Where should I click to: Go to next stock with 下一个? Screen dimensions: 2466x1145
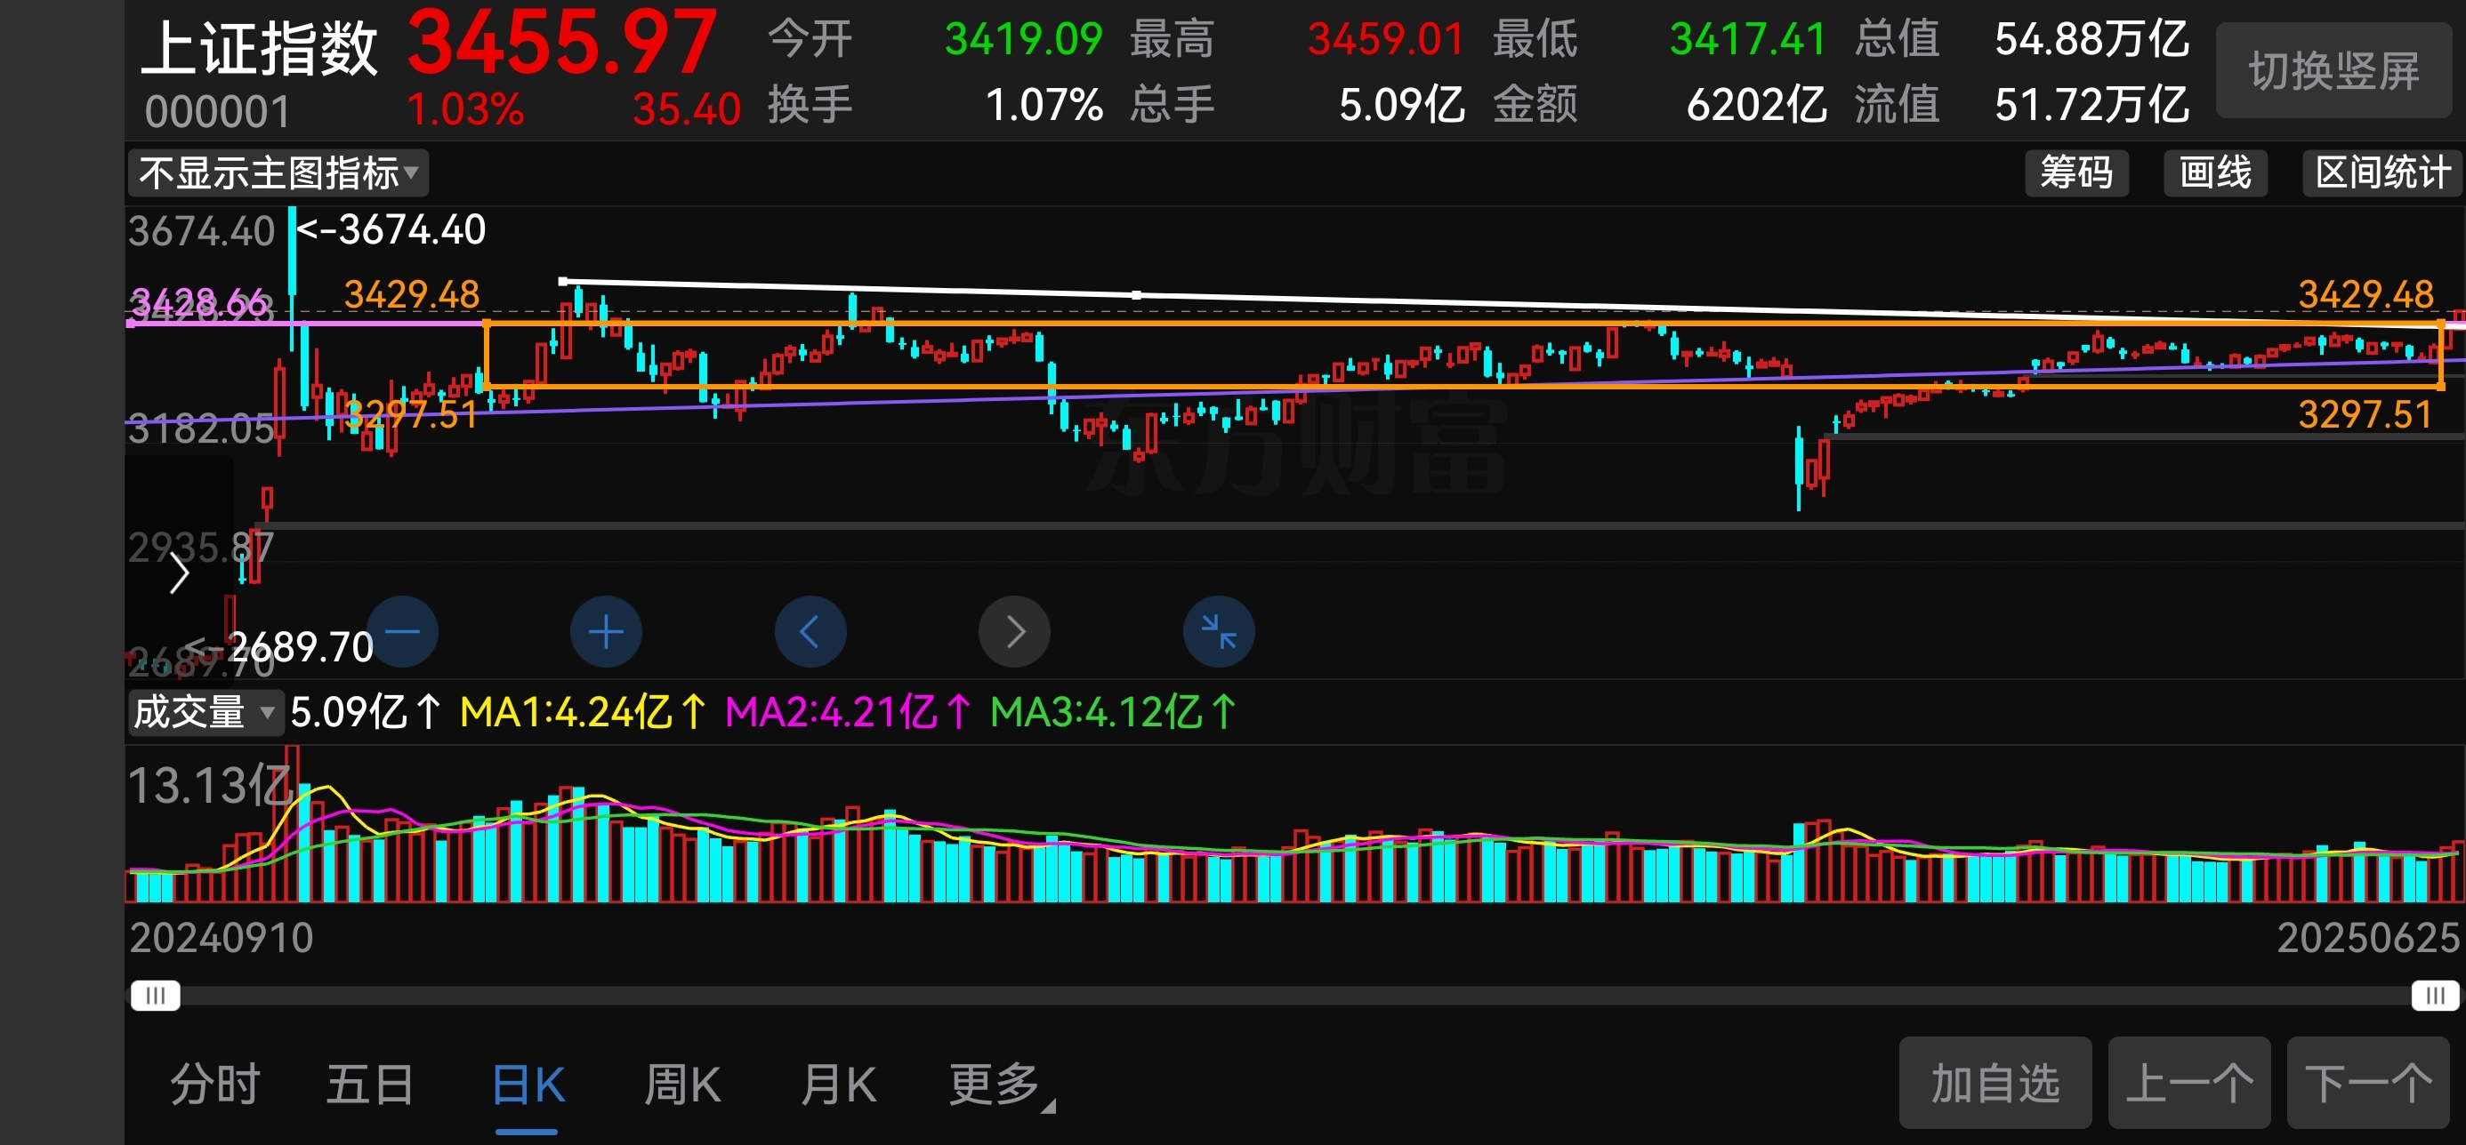tap(2367, 1084)
